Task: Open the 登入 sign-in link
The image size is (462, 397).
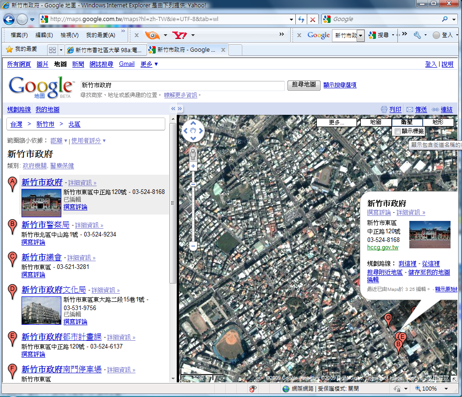Action: click(x=431, y=64)
